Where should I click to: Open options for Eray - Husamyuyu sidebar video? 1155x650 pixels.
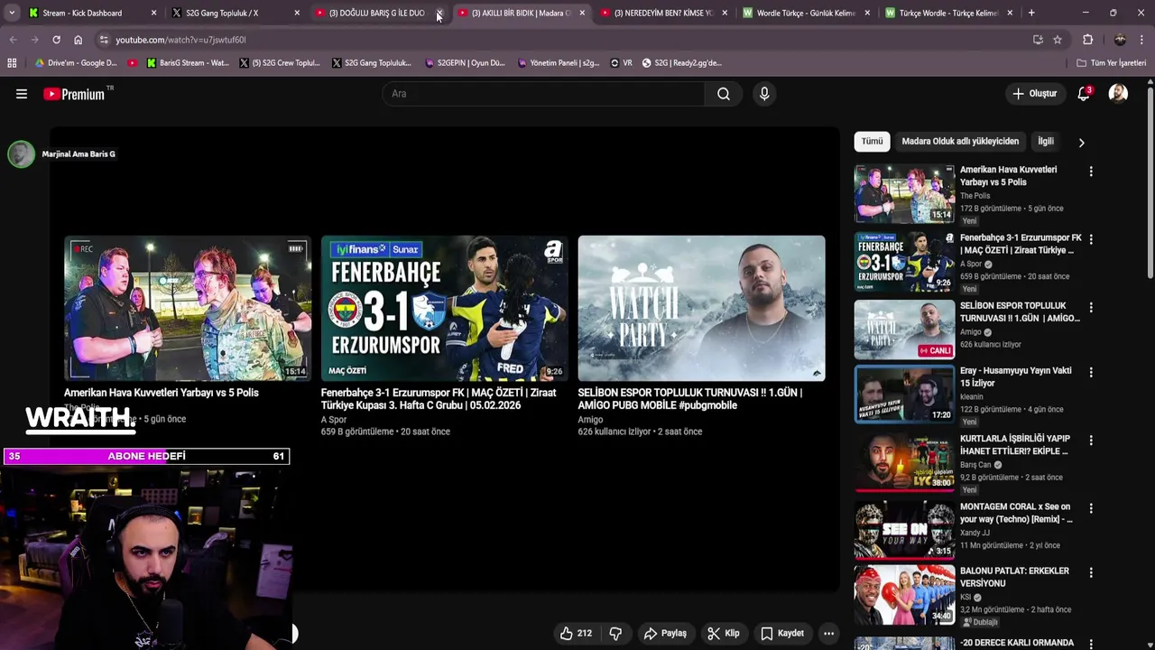[x=1091, y=372]
